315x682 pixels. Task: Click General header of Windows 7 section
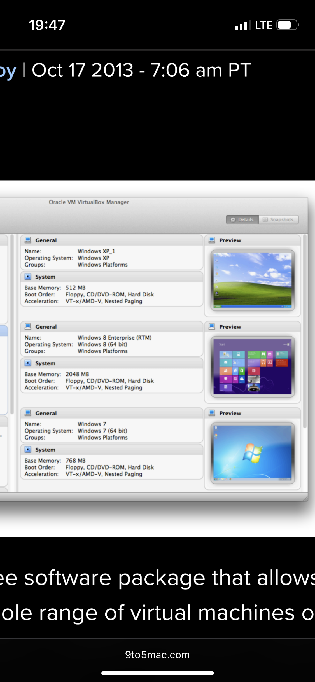pyautogui.click(x=112, y=413)
